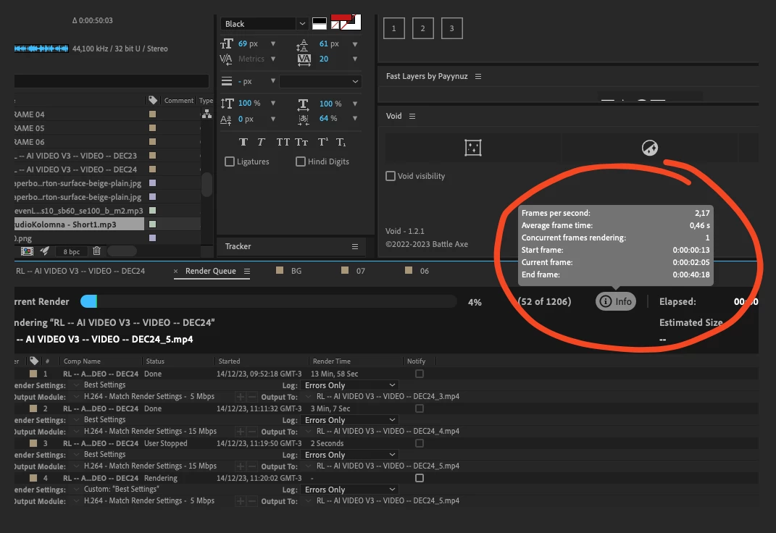
Task: Click the kerning icon beside Metrics
Action: point(225,59)
